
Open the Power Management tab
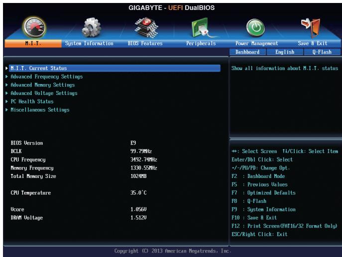point(257,43)
